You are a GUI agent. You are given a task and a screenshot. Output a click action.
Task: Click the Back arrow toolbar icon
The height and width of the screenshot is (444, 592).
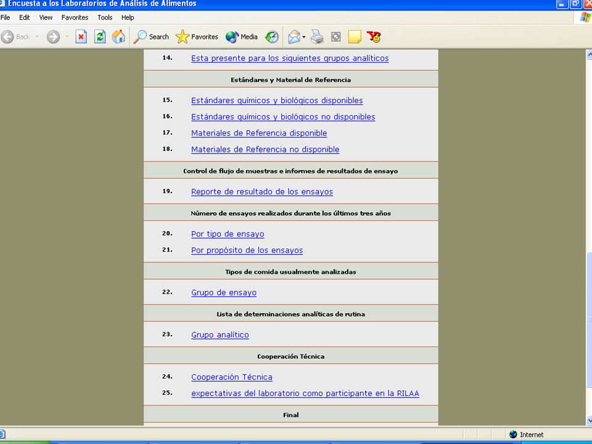coord(7,36)
